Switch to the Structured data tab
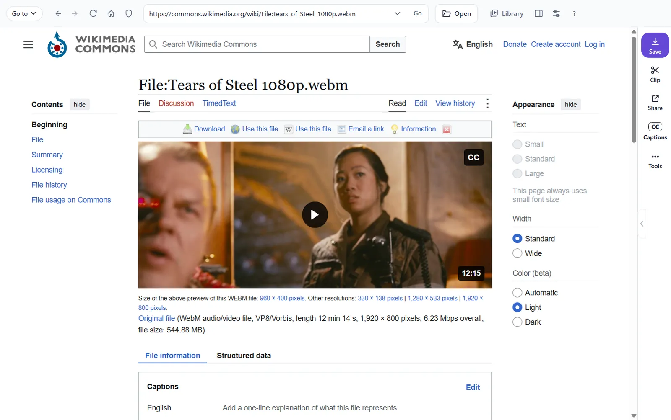The image size is (671, 420). point(244,356)
